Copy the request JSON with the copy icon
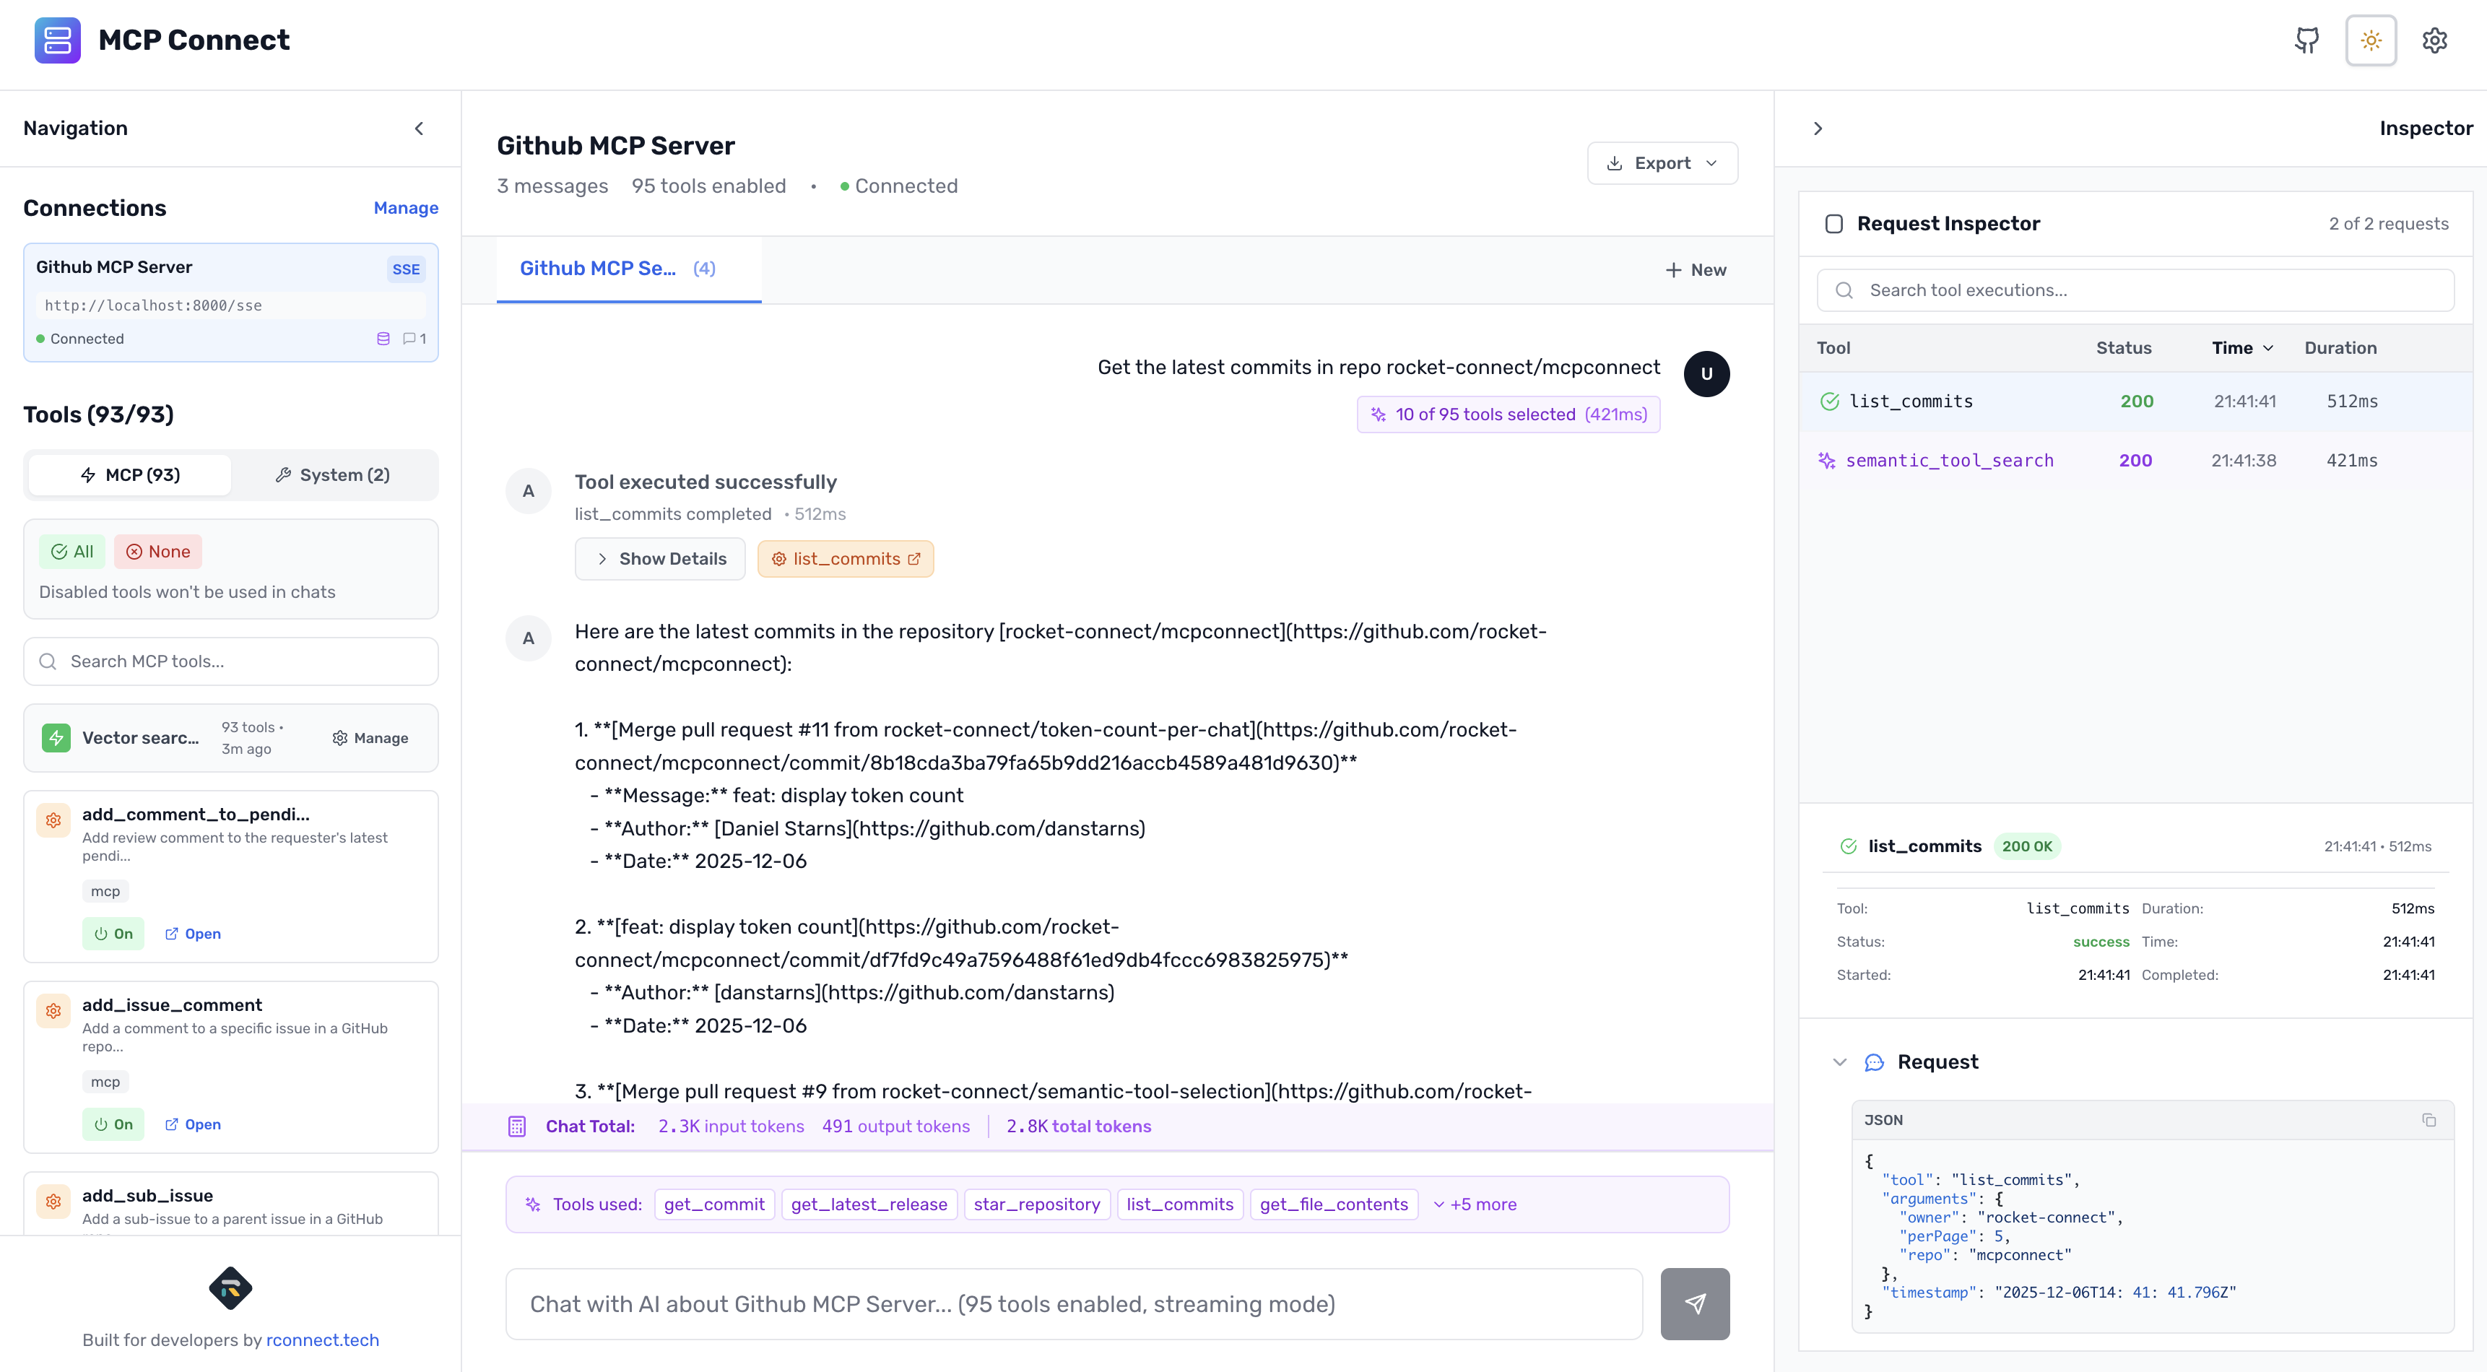This screenshot has width=2487, height=1372. pyautogui.click(x=2430, y=1120)
